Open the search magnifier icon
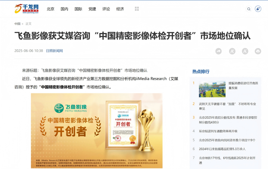 point(249,9)
